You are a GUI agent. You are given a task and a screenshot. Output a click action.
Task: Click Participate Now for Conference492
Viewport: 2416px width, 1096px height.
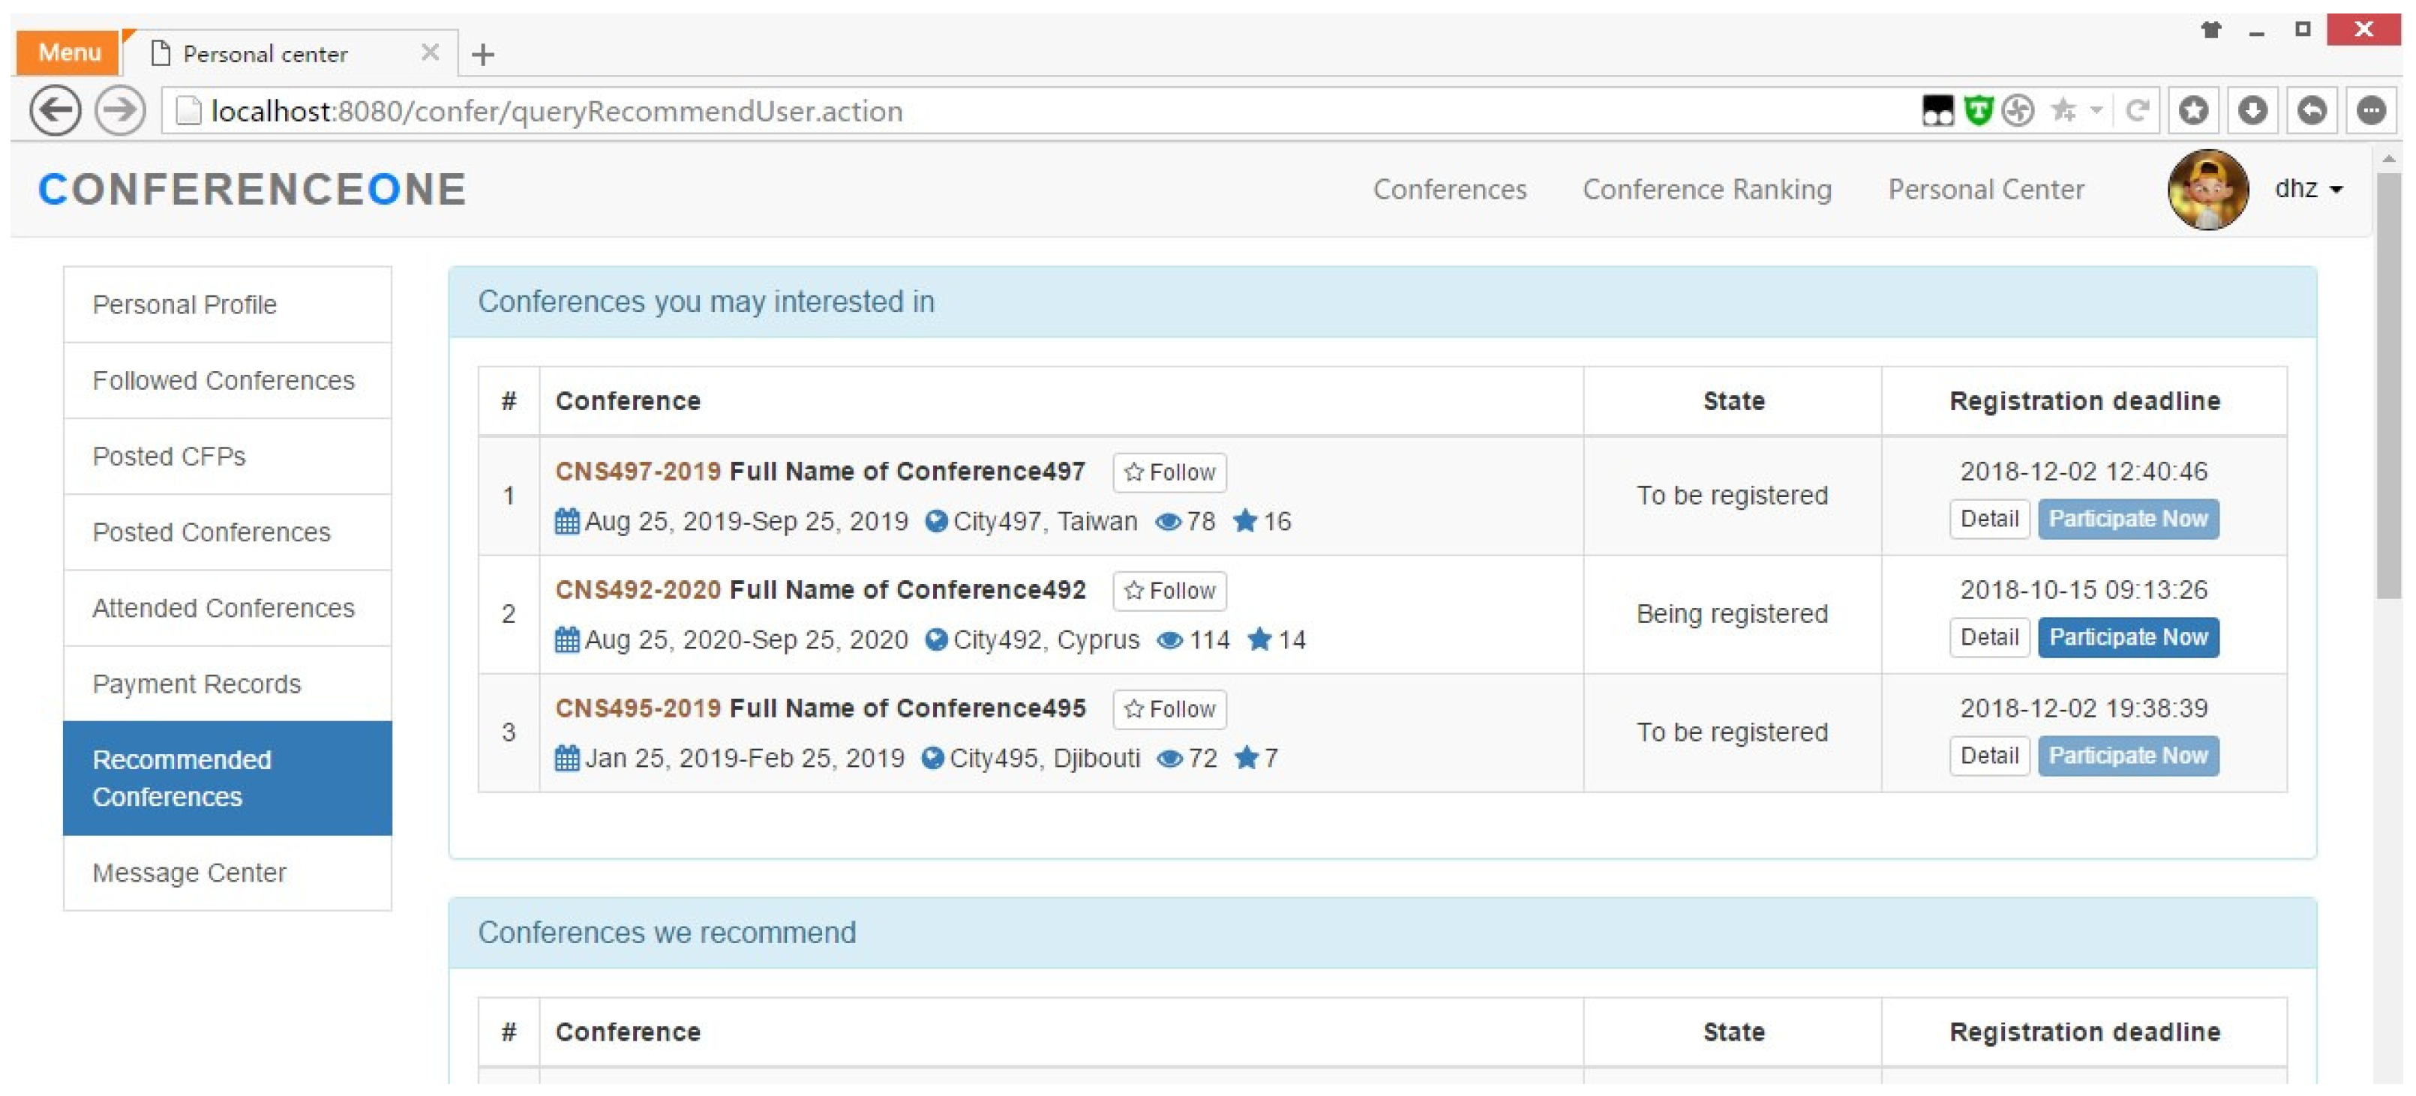(x=2127, y=637)
